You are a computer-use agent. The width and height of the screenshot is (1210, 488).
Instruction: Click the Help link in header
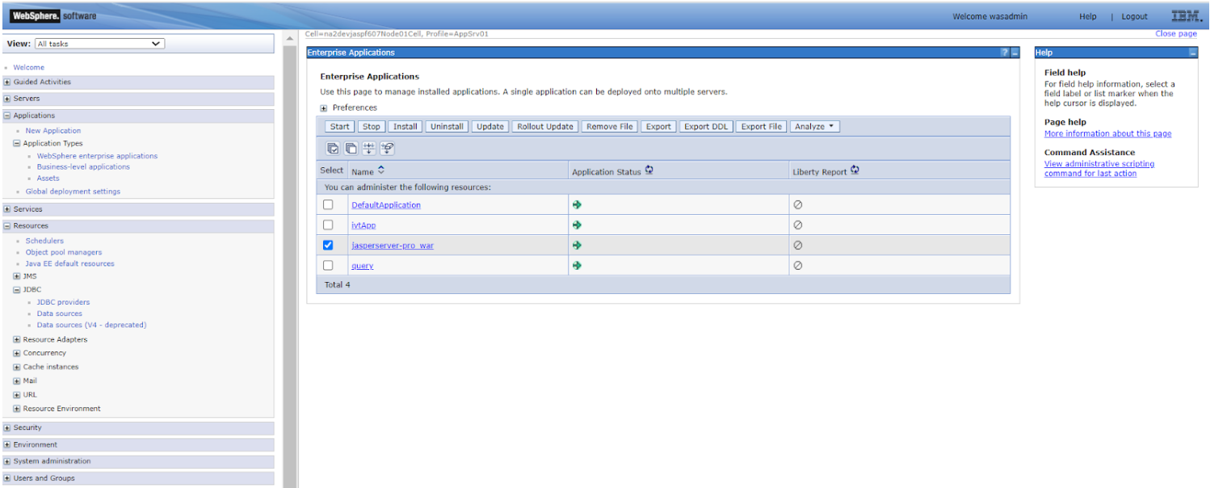(1088, 16)
